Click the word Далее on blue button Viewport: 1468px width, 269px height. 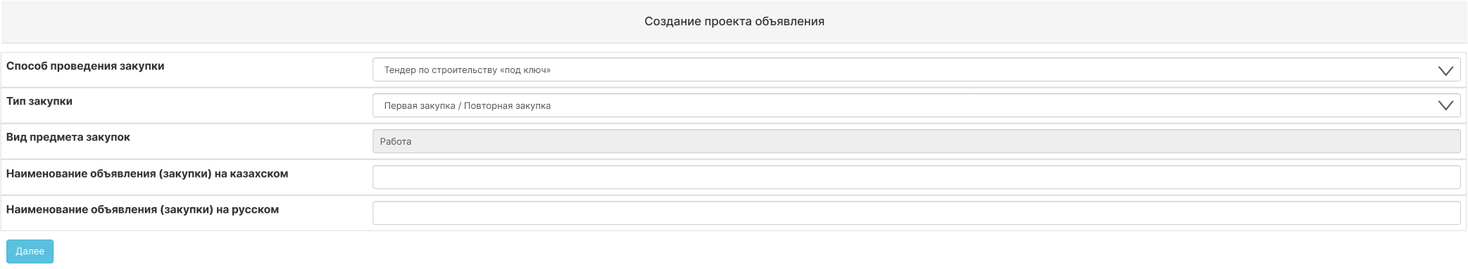click(30, 251)
